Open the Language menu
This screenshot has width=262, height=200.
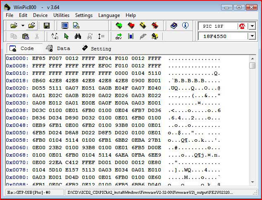click(x=109, y=15)
